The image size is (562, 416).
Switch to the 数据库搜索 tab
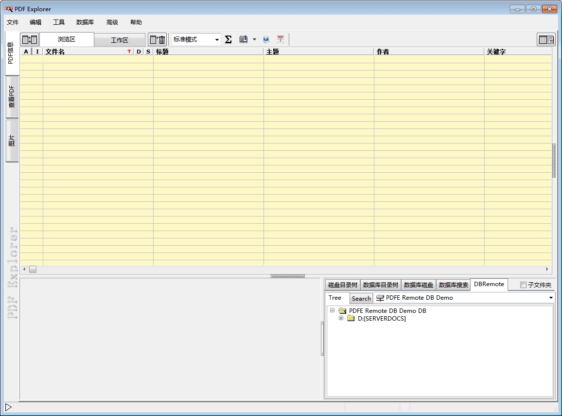tap(453, 285)
